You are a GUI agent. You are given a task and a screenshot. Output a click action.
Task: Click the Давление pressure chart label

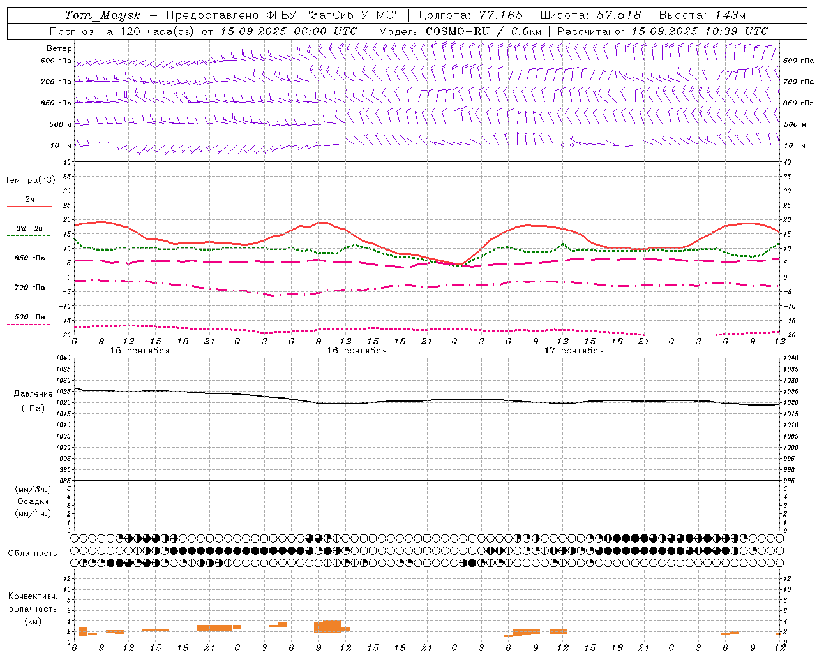coord(33,394)
